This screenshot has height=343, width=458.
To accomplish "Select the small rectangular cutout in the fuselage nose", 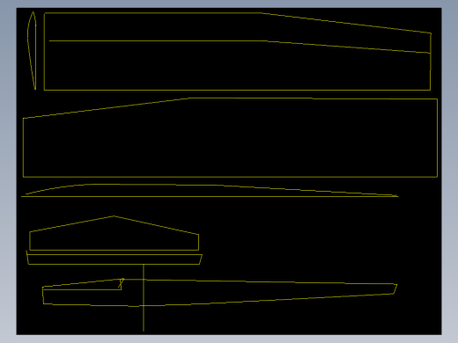I will (84, 285).
